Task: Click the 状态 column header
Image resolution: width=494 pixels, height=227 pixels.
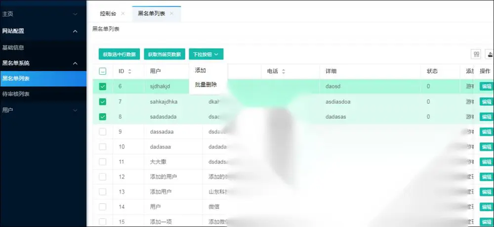Action: point(432,71)
